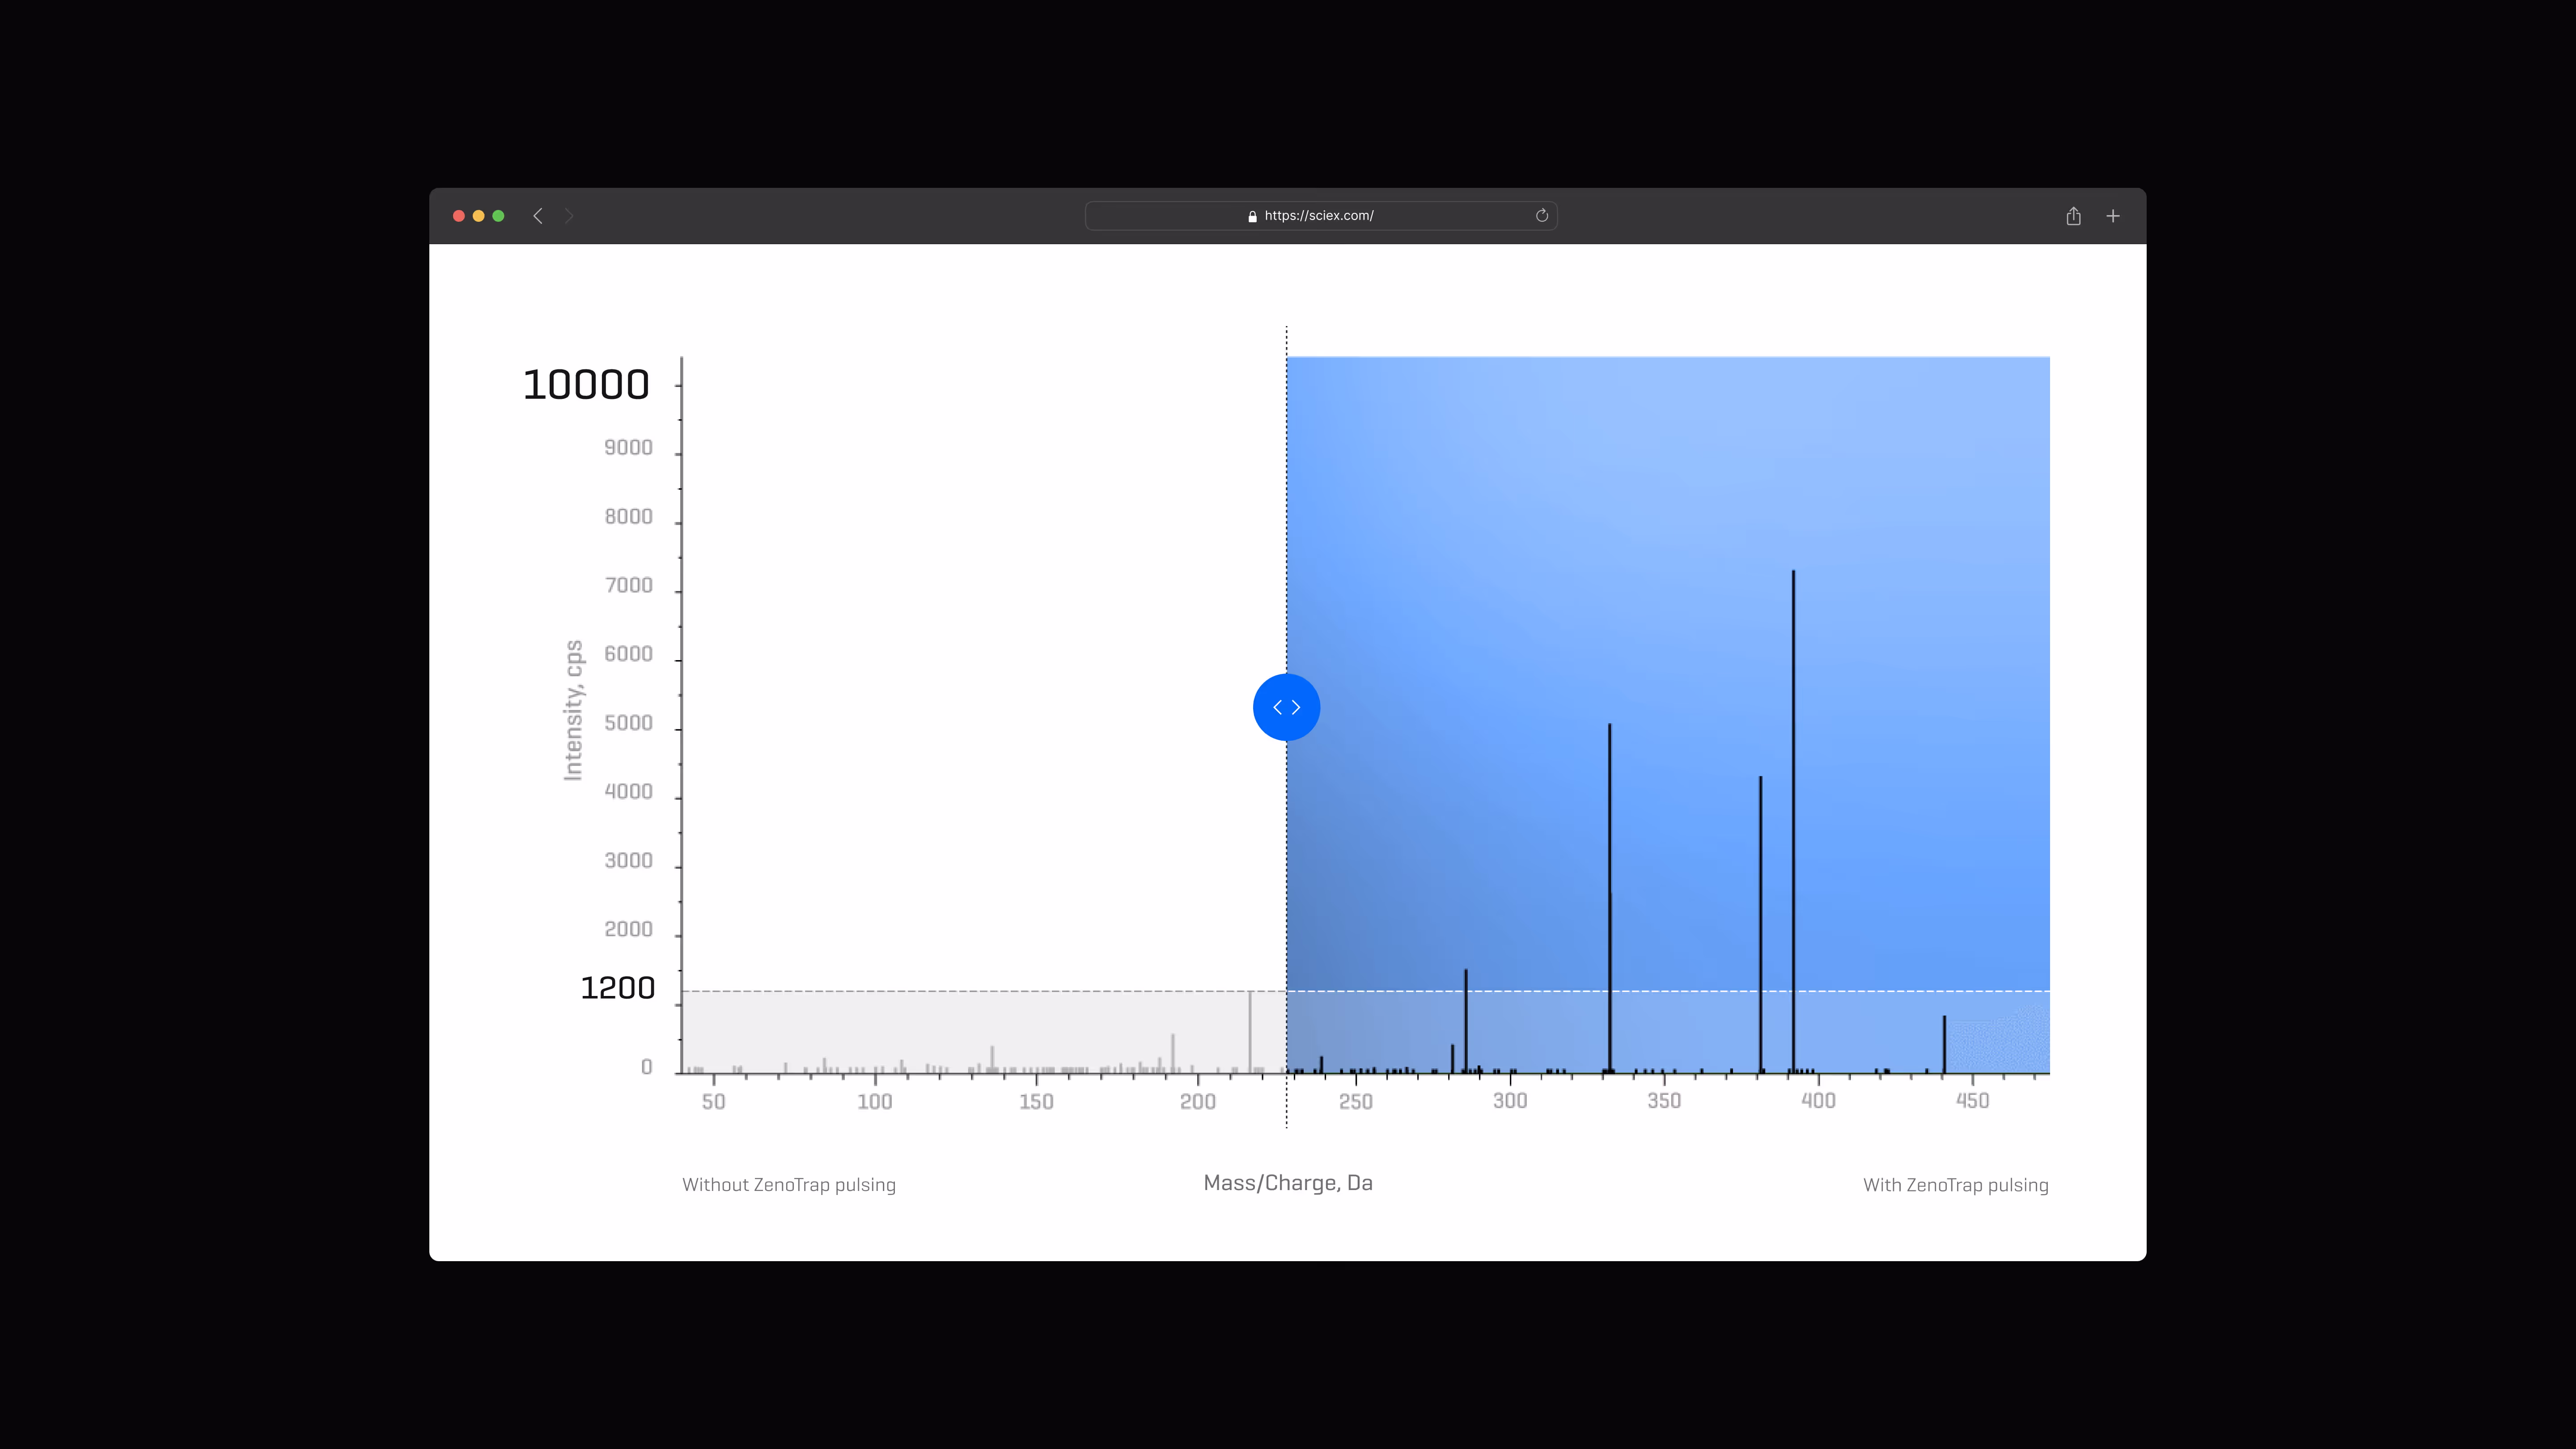The image size is (2576, 1449).
Task: Click the padlock icon in the address bar
Action: [x=1252, y=216]
